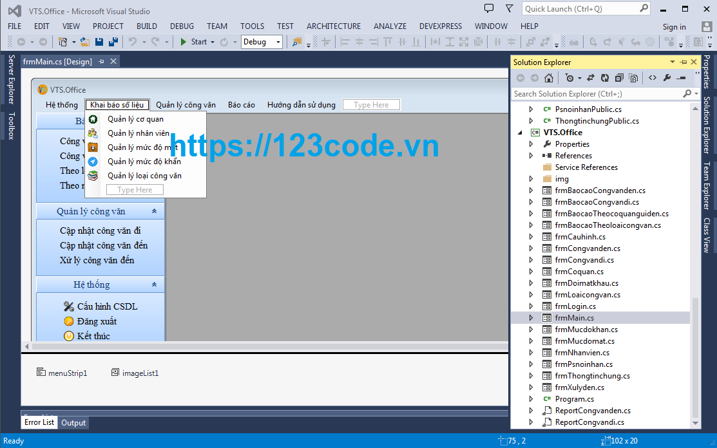This screenshot has height=448, width=717.
Task: Click the Sync with Active Document icon
Action: tap(591, 77)
